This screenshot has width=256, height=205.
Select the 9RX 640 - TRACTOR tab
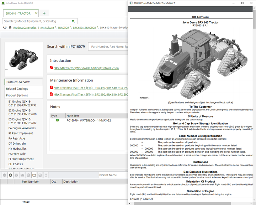click(x=18, y=14)
